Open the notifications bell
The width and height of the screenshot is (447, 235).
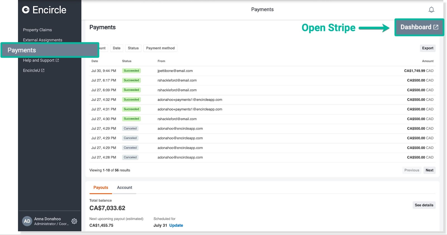point(431,10)
